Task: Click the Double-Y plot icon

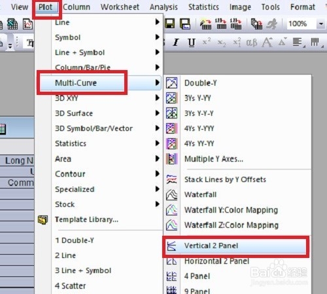Action: 171,83
